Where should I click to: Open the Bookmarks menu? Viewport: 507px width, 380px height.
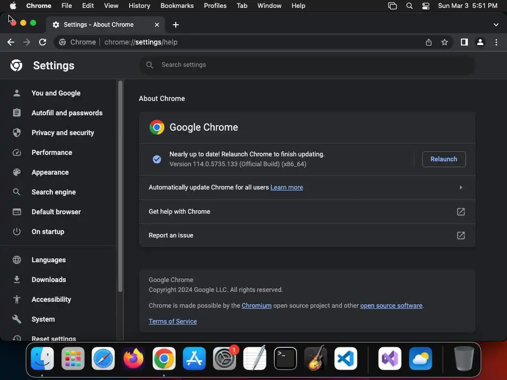177,6
